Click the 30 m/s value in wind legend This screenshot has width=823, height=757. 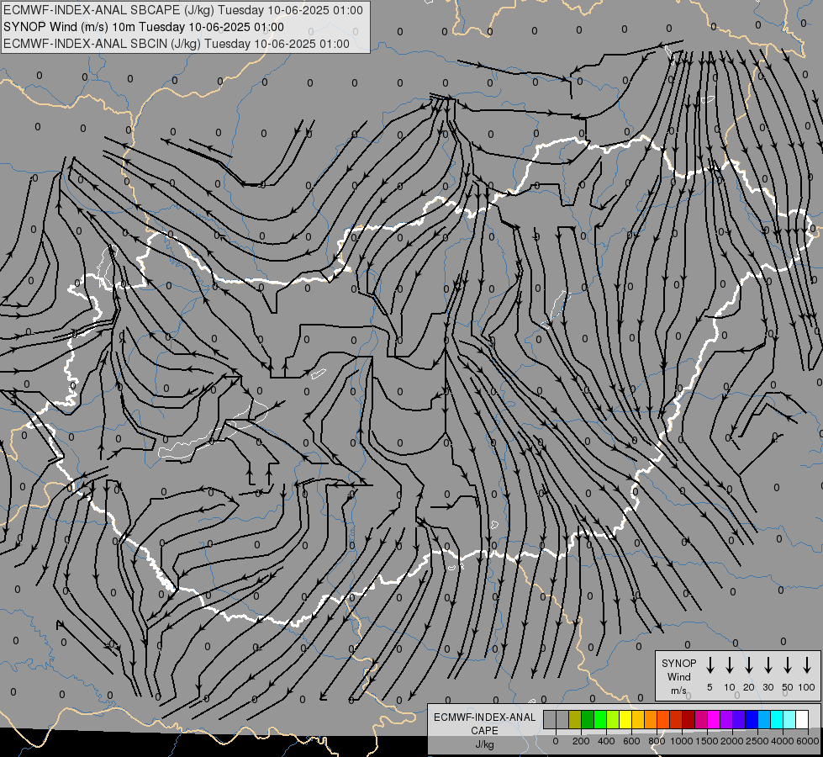(768, 687)
